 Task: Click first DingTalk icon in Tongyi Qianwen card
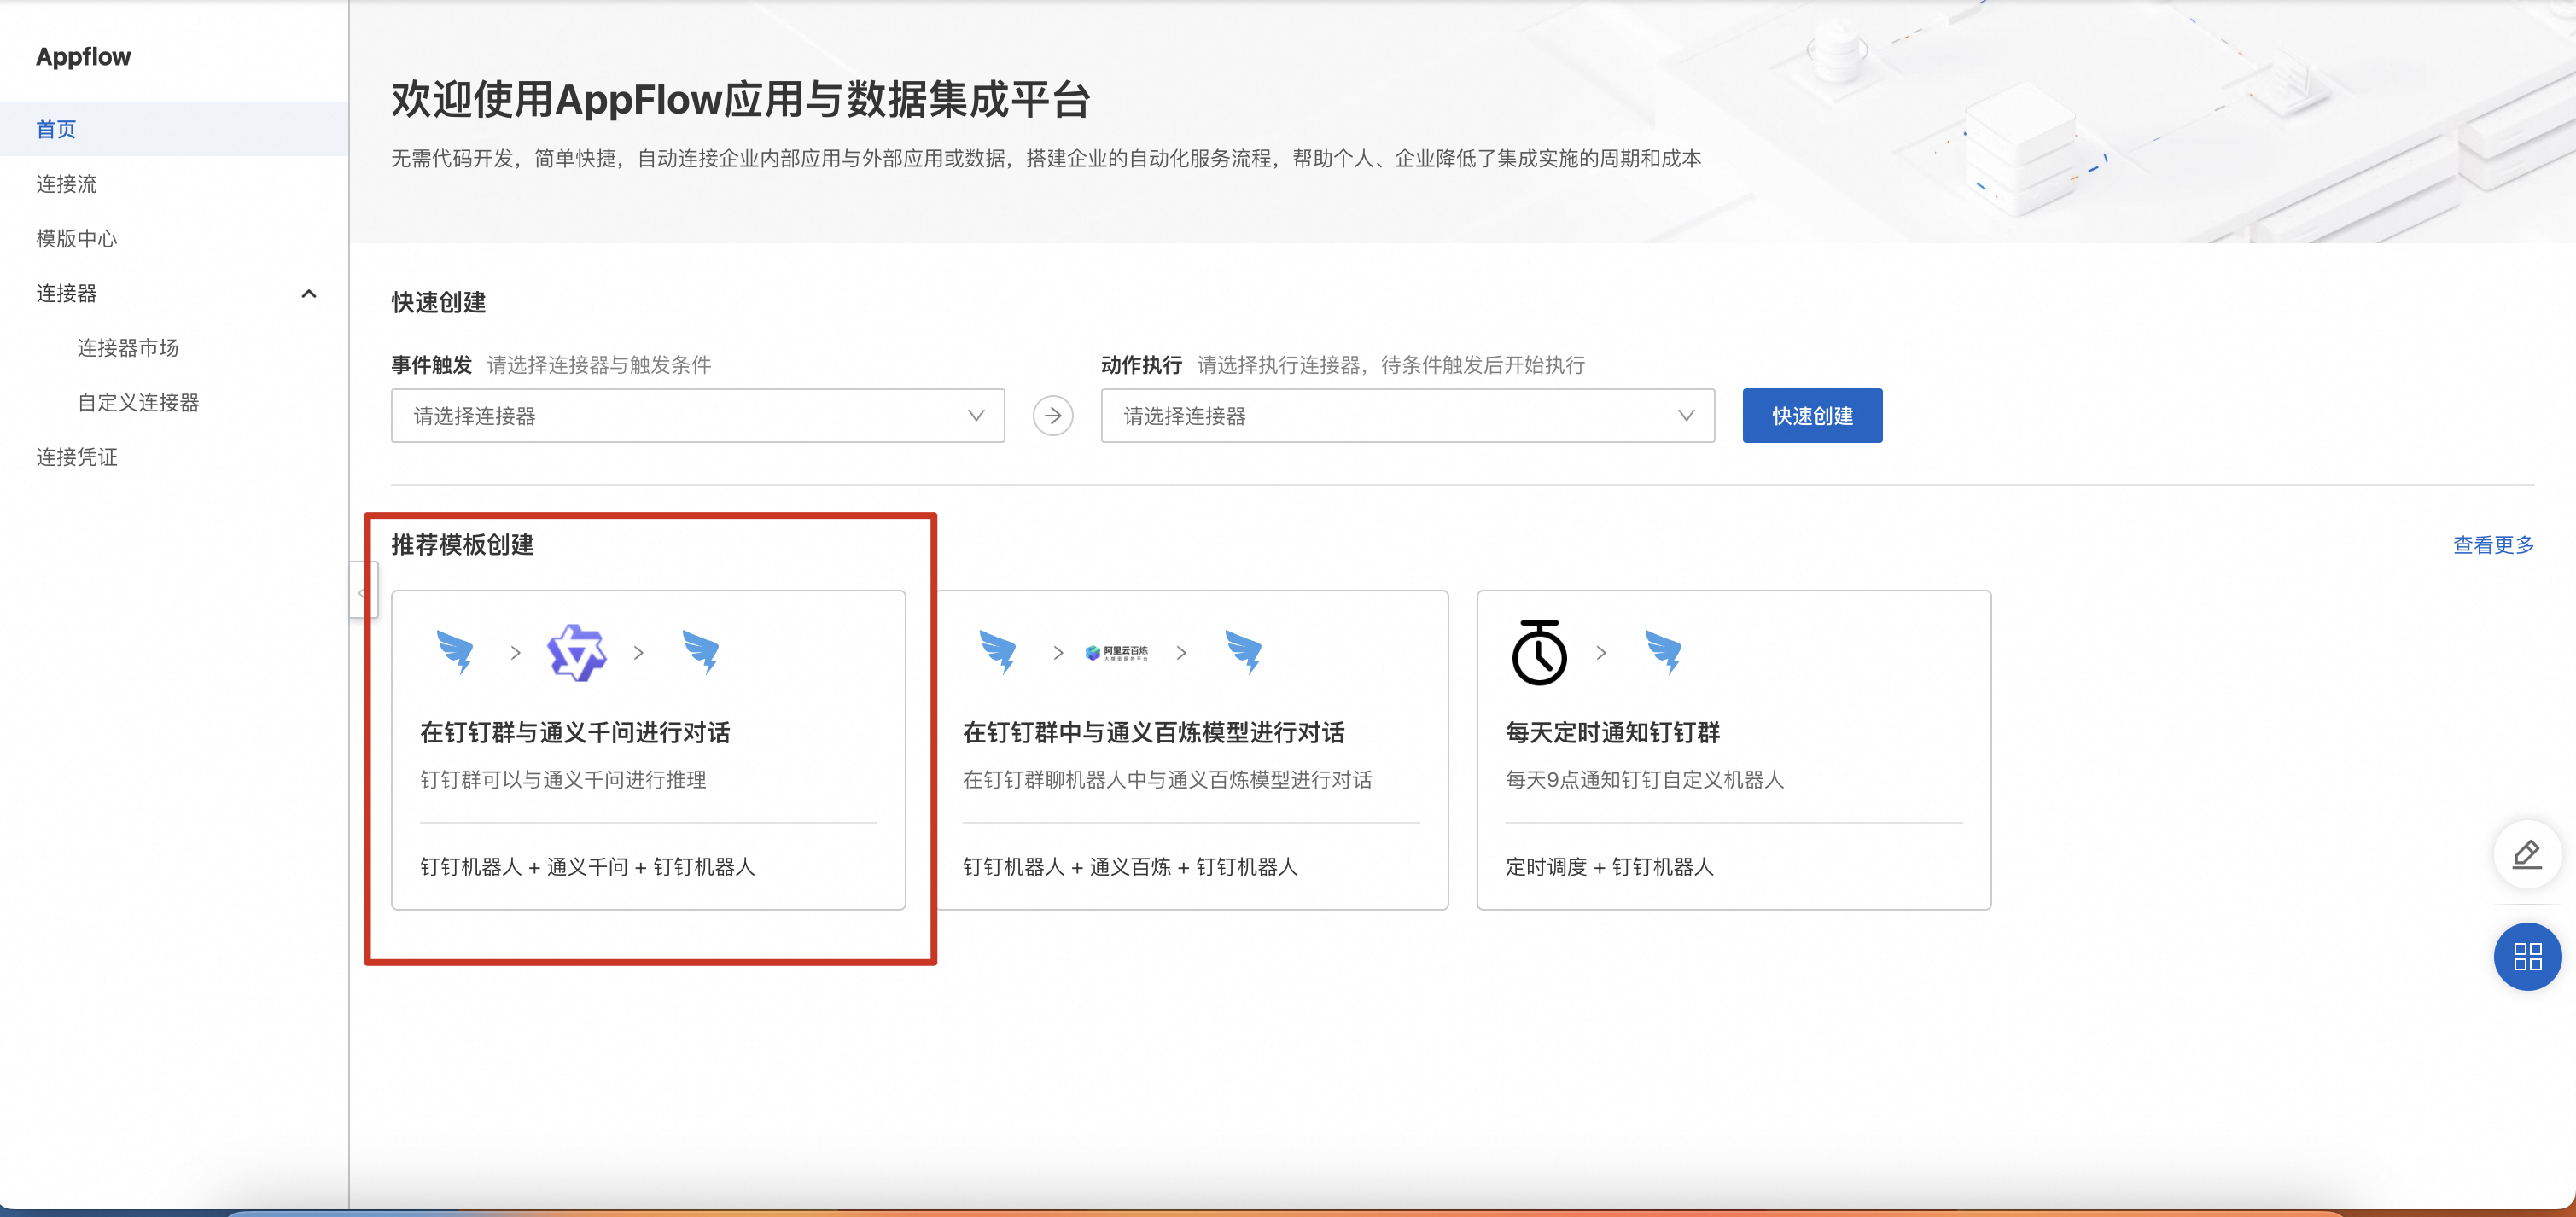tap(455, 653)
